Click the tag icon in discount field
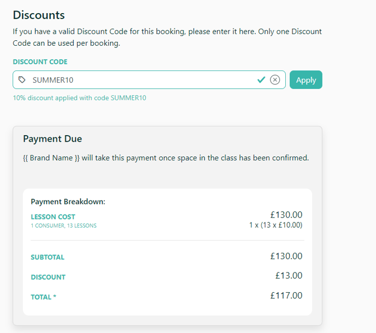 coord(22,80)
